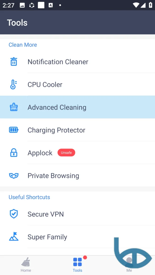The height and width of the screenshot is (275, 155).
Task: Tap the WiFi status bar icon
Action: pyautogui.click(x=136, y=5)
